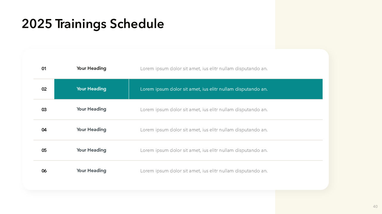382x214 pixels.
Task: Select the Lorem ipsum description in row 06
Action: click(x=204, y=171)
